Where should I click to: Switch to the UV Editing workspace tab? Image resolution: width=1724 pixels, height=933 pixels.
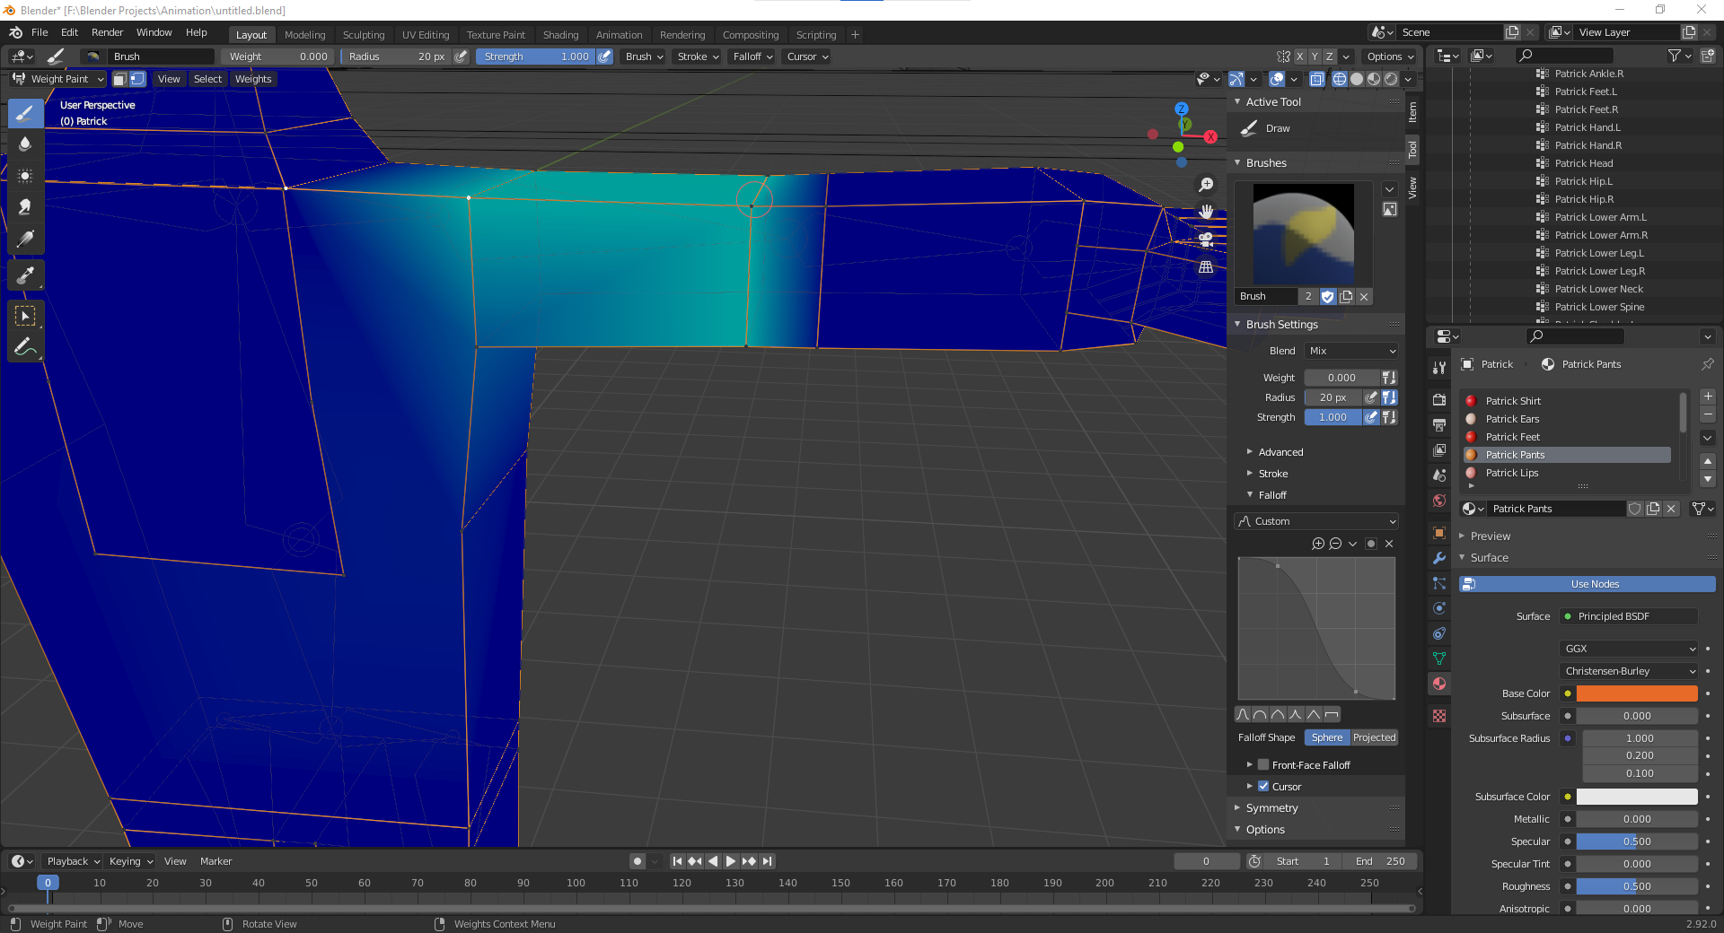[426, 35]
